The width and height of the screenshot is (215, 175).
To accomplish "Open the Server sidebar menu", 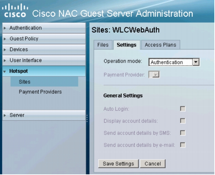I will click(44, 115).
